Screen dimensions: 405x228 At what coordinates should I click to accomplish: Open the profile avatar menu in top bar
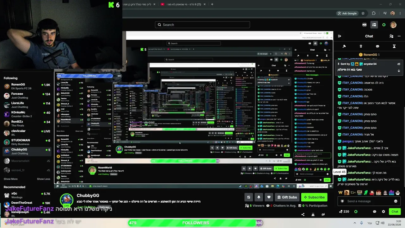click(x=393, y=25)
